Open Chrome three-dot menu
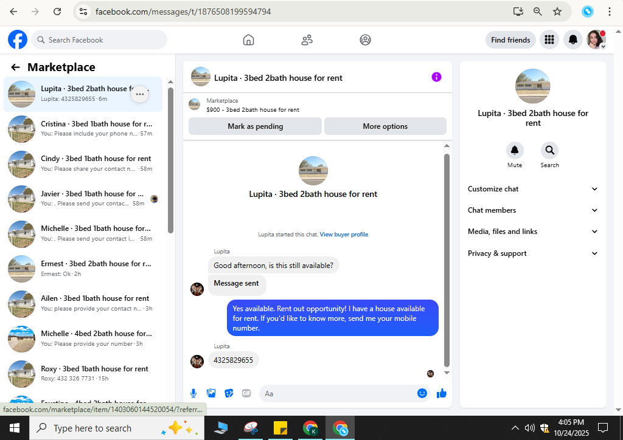The image size is (623, 440). click(x=609, y=12)
